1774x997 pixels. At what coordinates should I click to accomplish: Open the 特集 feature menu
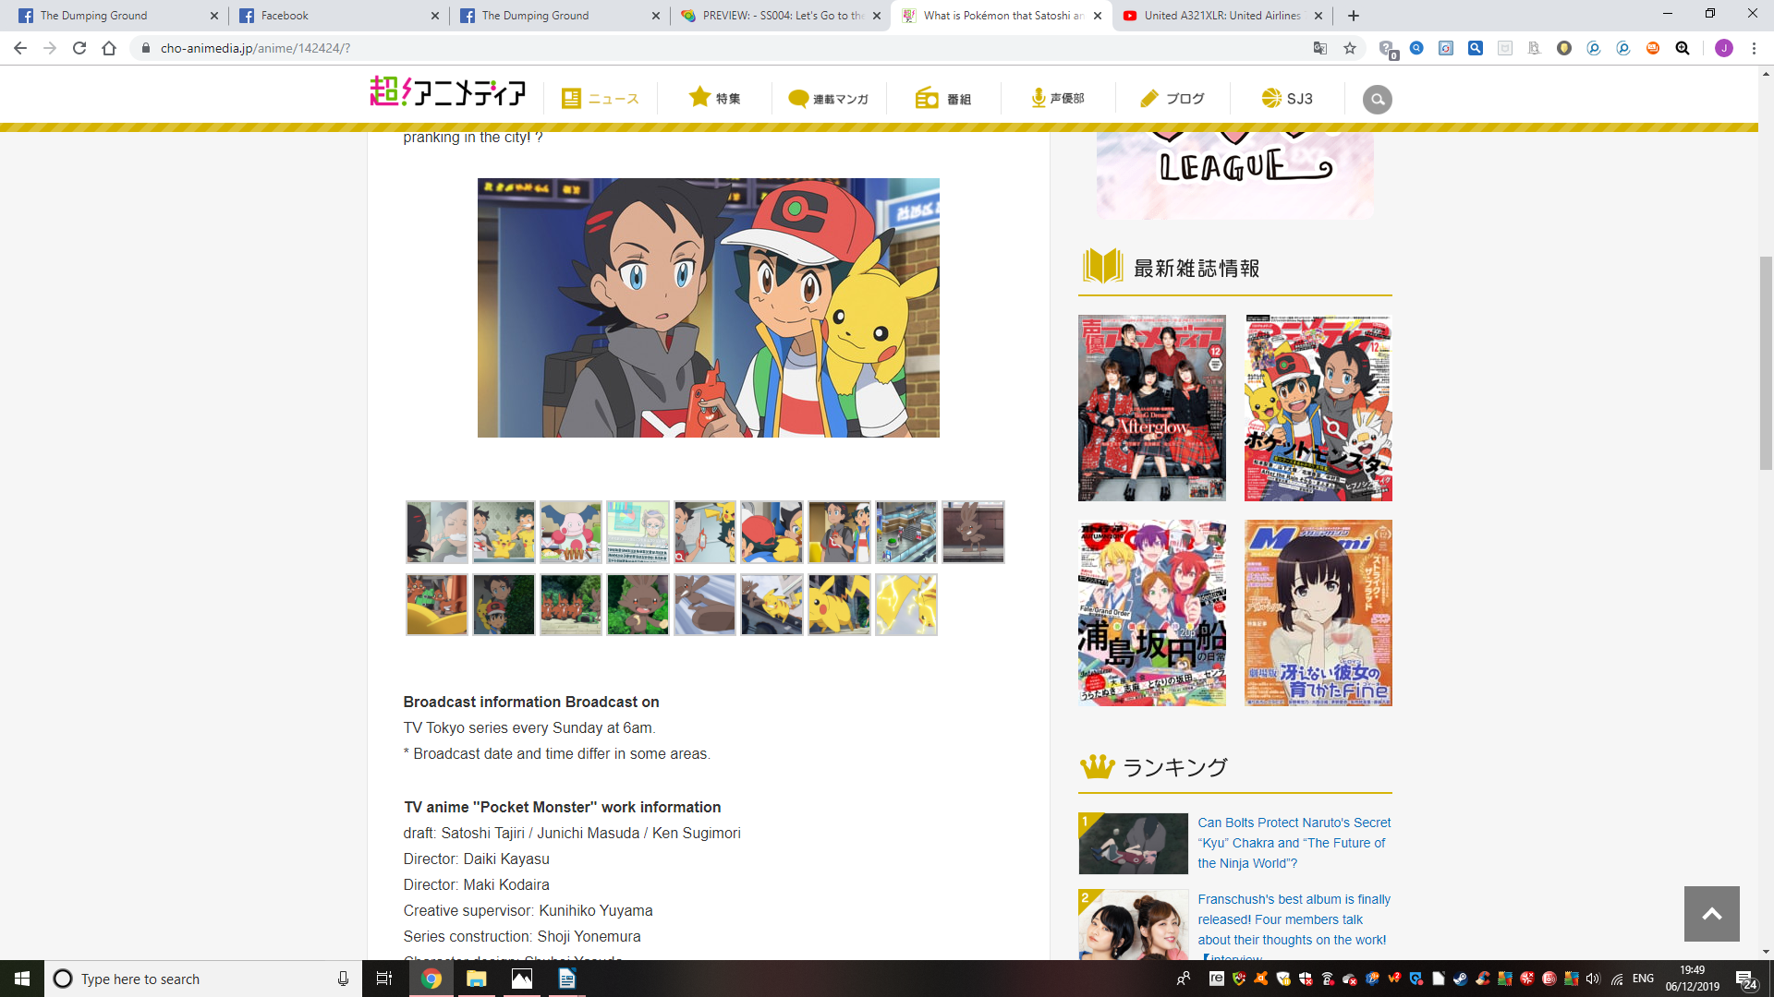(x=714, y=99)
